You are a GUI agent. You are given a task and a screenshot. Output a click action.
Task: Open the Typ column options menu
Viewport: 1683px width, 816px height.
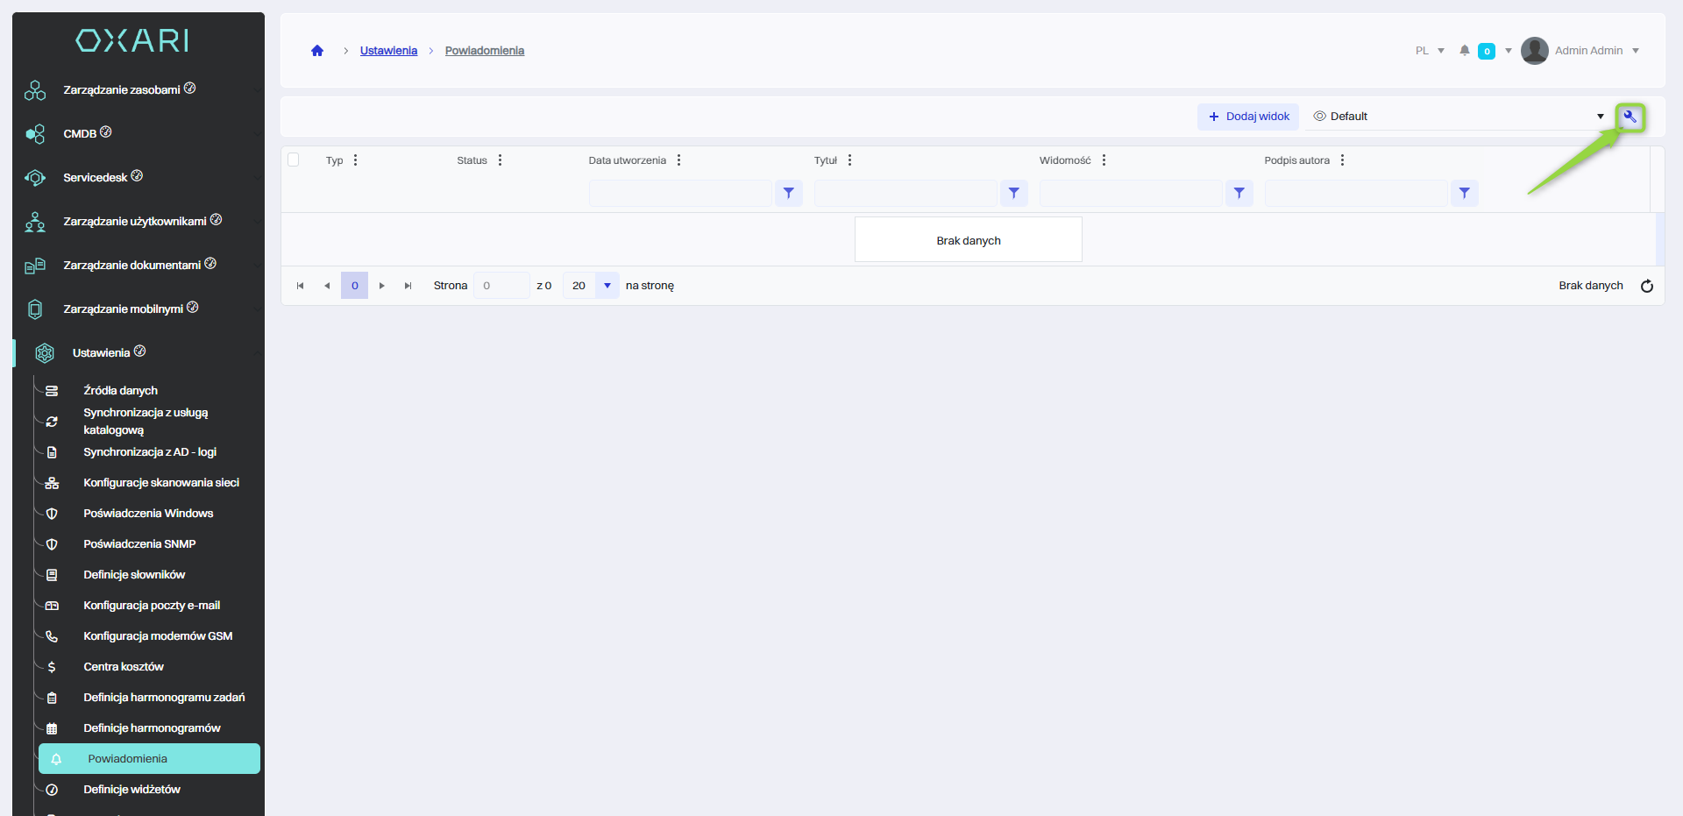(355, 160)
